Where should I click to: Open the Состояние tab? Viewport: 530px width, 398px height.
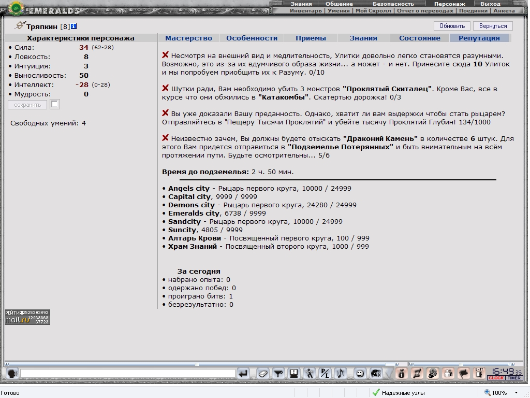tap(419, 38)
